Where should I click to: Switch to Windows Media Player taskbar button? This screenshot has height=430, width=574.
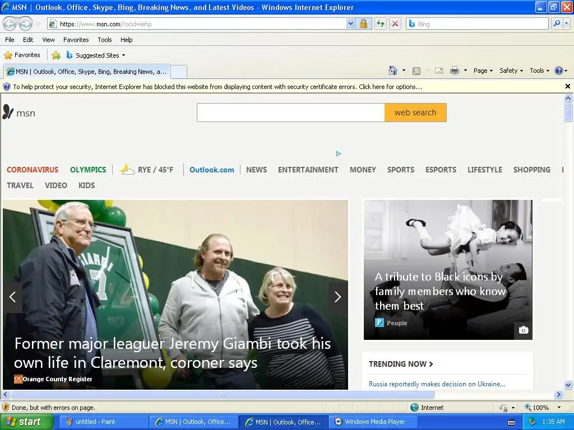pyautogui.click(x=373, y=422)
